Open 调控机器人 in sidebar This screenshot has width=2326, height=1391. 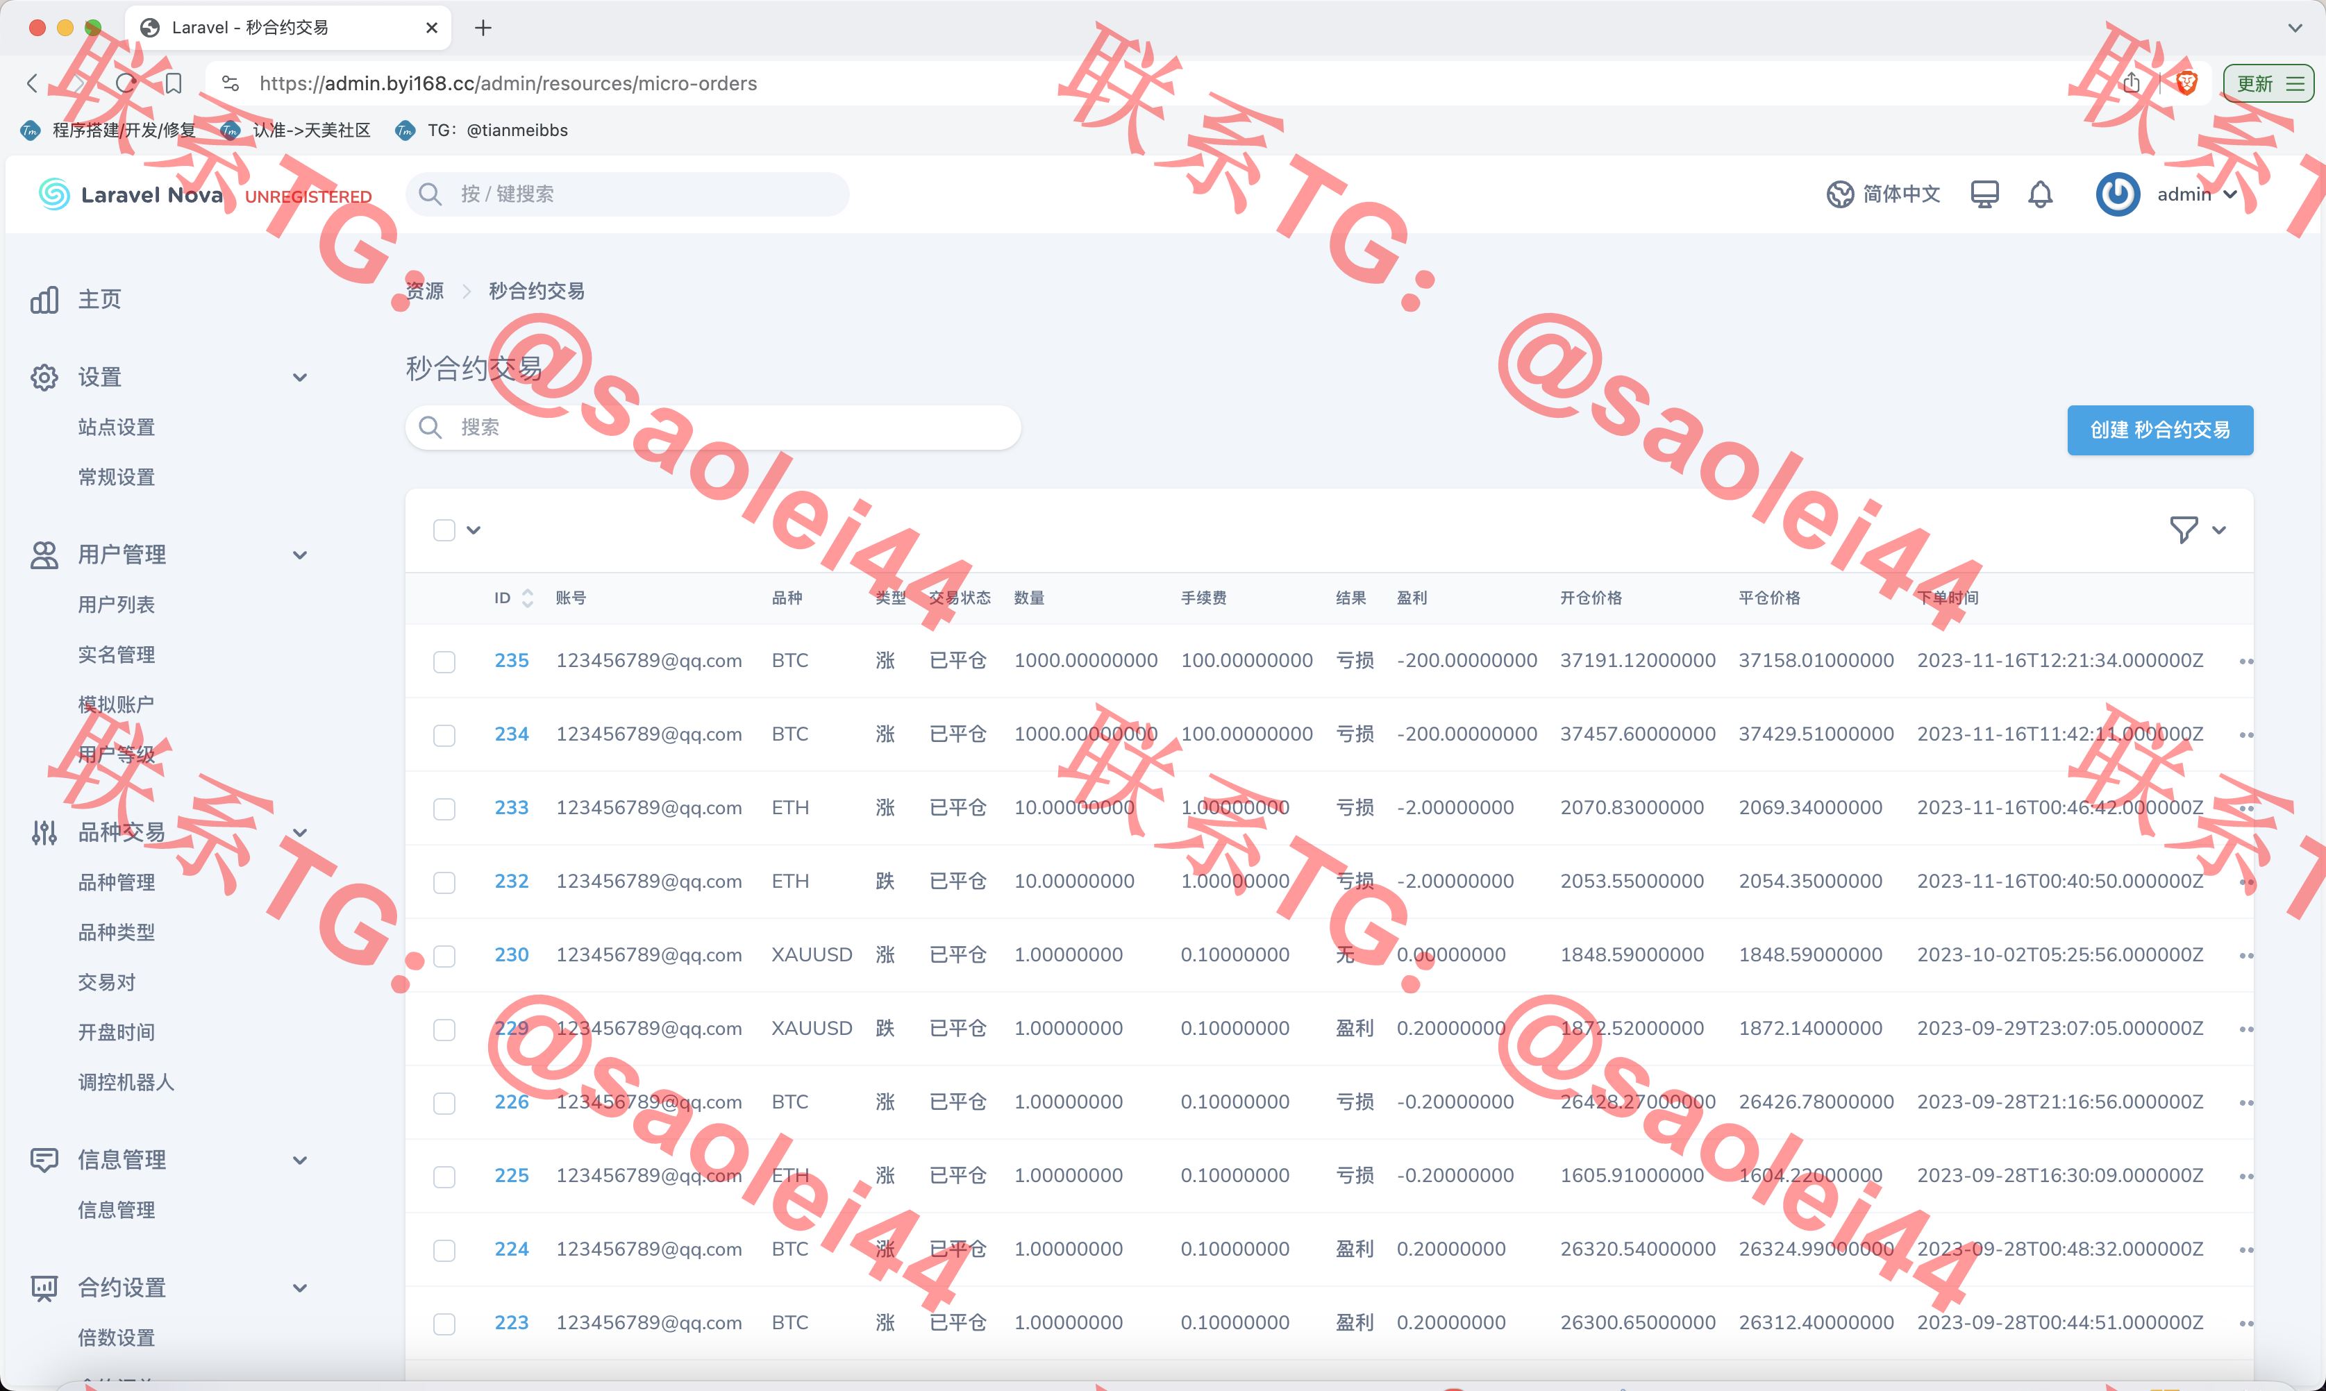tap(126, 1081)
